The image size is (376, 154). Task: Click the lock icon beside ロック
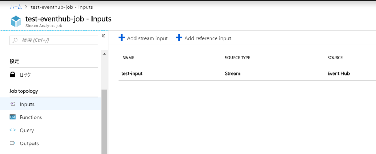(x=12, y=75)
